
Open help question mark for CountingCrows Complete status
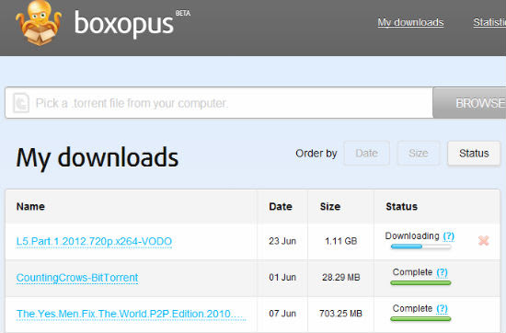click(x=442, y=272)
